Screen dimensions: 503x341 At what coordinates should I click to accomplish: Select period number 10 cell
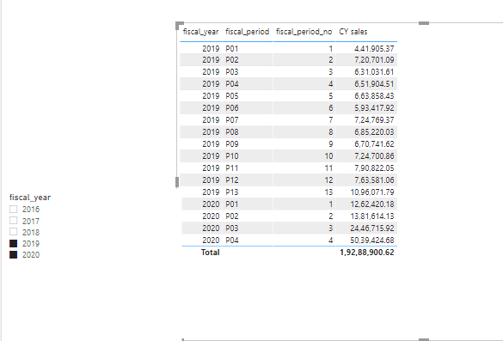[x=328, y=156]
